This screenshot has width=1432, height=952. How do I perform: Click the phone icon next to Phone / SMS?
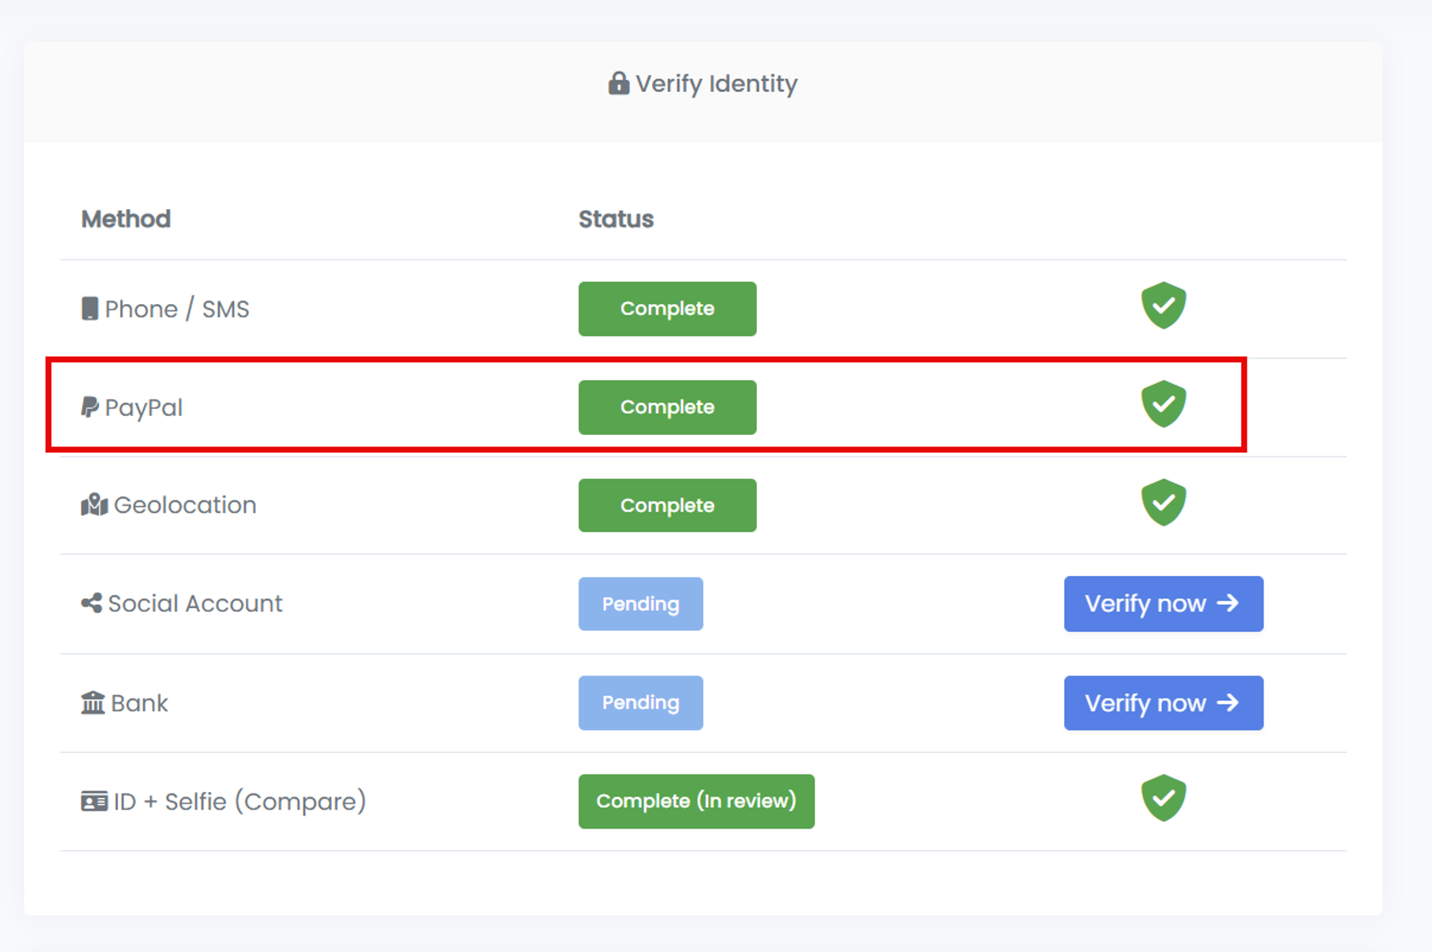pos(90,309)
